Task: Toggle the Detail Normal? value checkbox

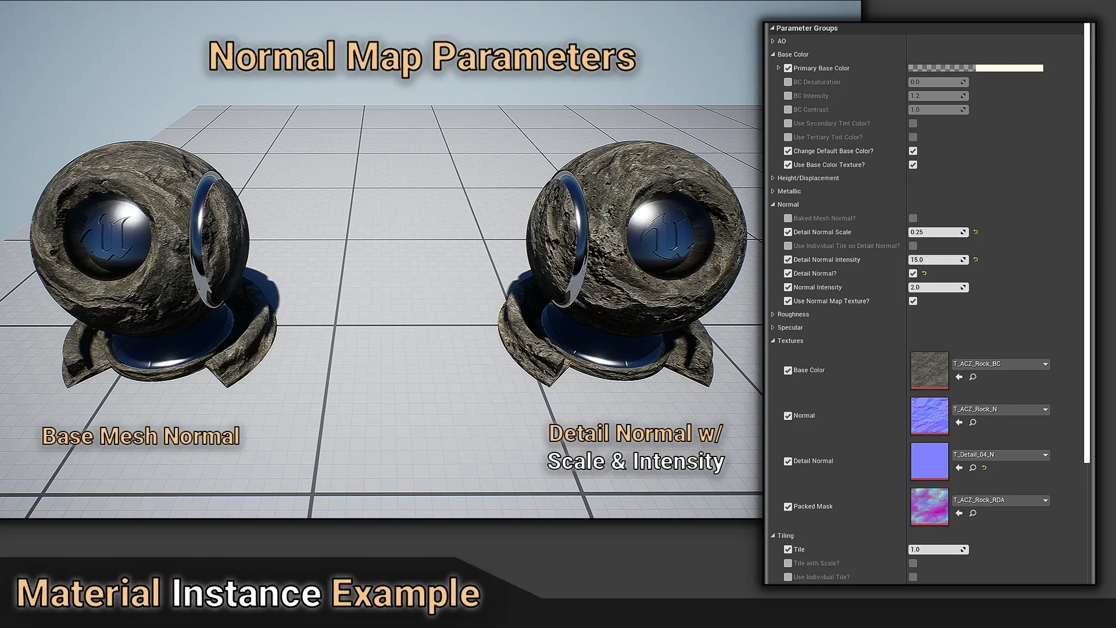Action: (x=913, y=273)
